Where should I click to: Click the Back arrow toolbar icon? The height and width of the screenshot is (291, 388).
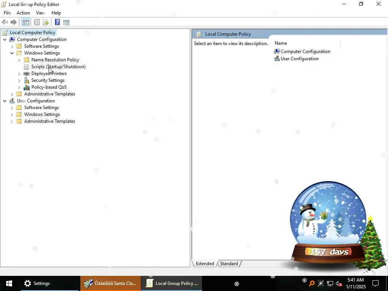(x=5, y=22)
